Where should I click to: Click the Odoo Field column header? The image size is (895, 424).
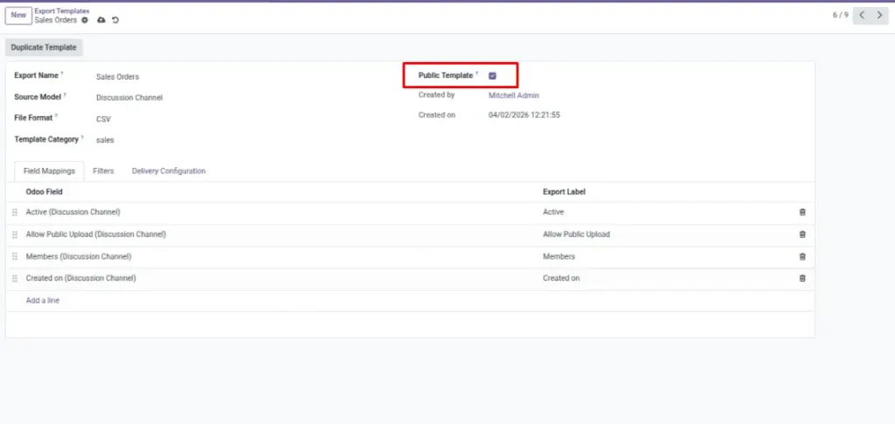[45, 191]
